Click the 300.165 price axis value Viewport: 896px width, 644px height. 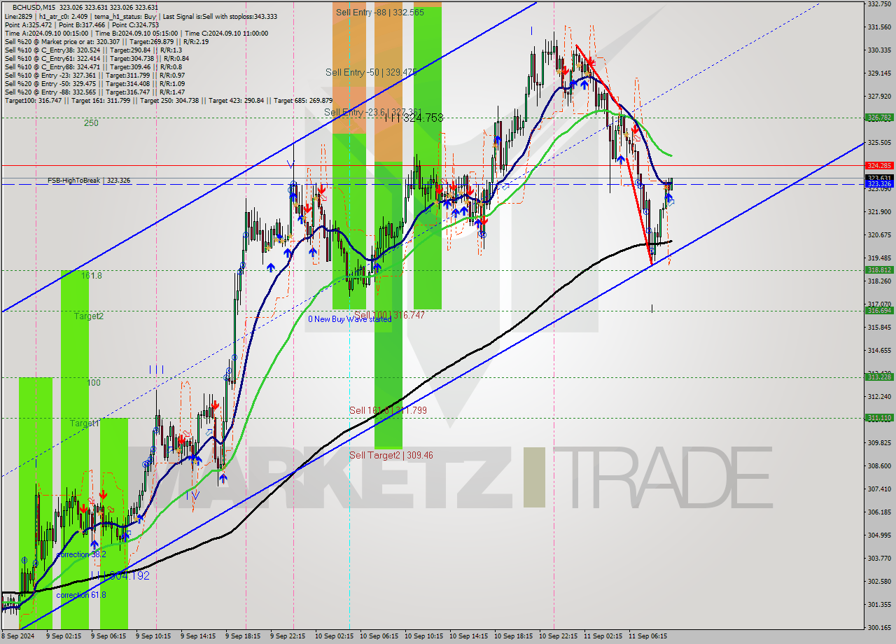[879, 627]
